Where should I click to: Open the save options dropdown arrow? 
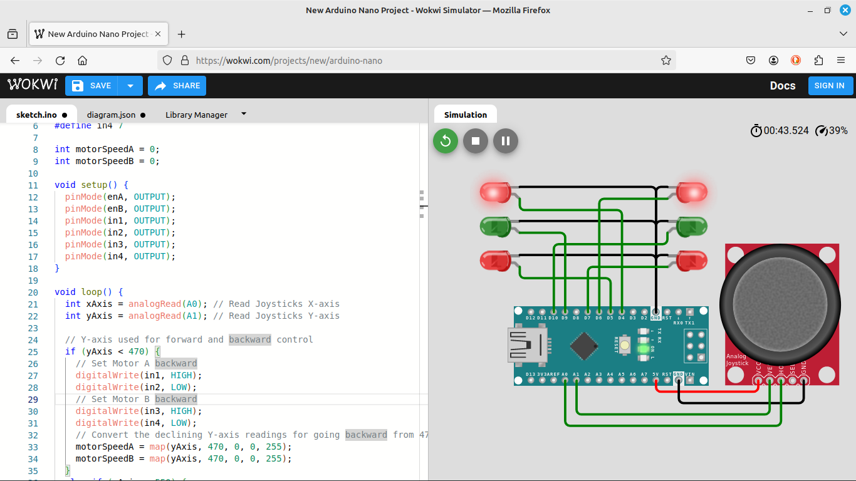click(130, 86)
